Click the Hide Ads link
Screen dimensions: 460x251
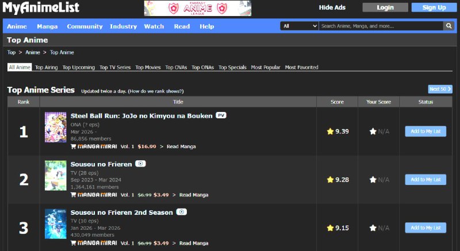332,7
